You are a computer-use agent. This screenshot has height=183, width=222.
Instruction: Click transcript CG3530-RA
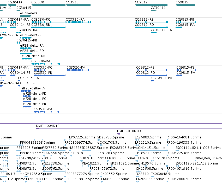(41, 61)
